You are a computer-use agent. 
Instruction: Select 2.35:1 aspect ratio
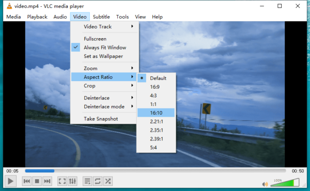pyautogui.click(x=156, y=130)
